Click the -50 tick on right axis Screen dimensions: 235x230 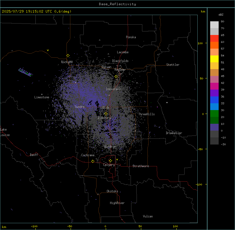point(200,149)
